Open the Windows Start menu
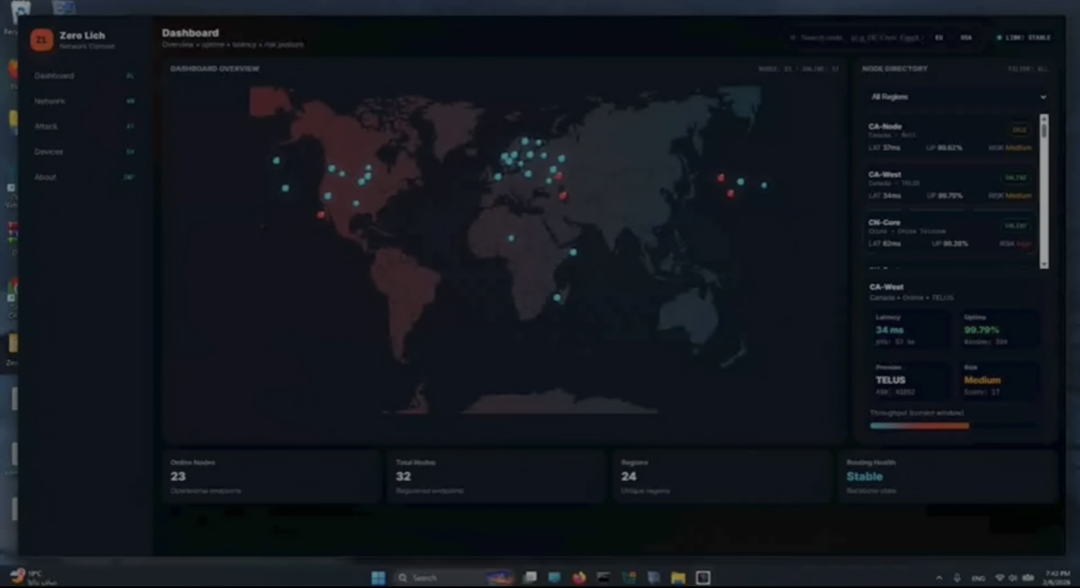 [x=378, y=578]
